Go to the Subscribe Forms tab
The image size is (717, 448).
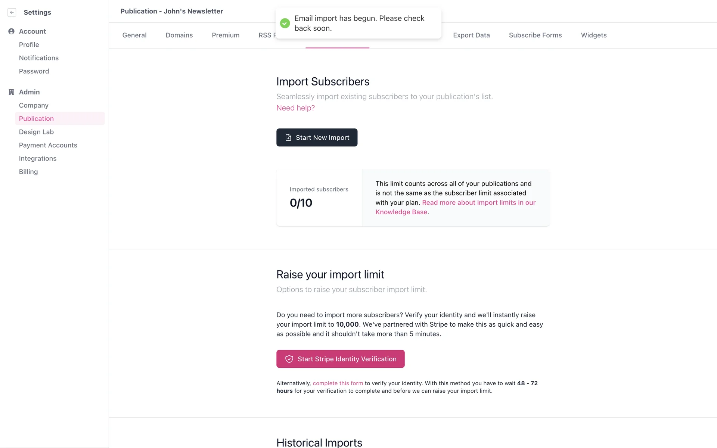(x=535, y=35)
